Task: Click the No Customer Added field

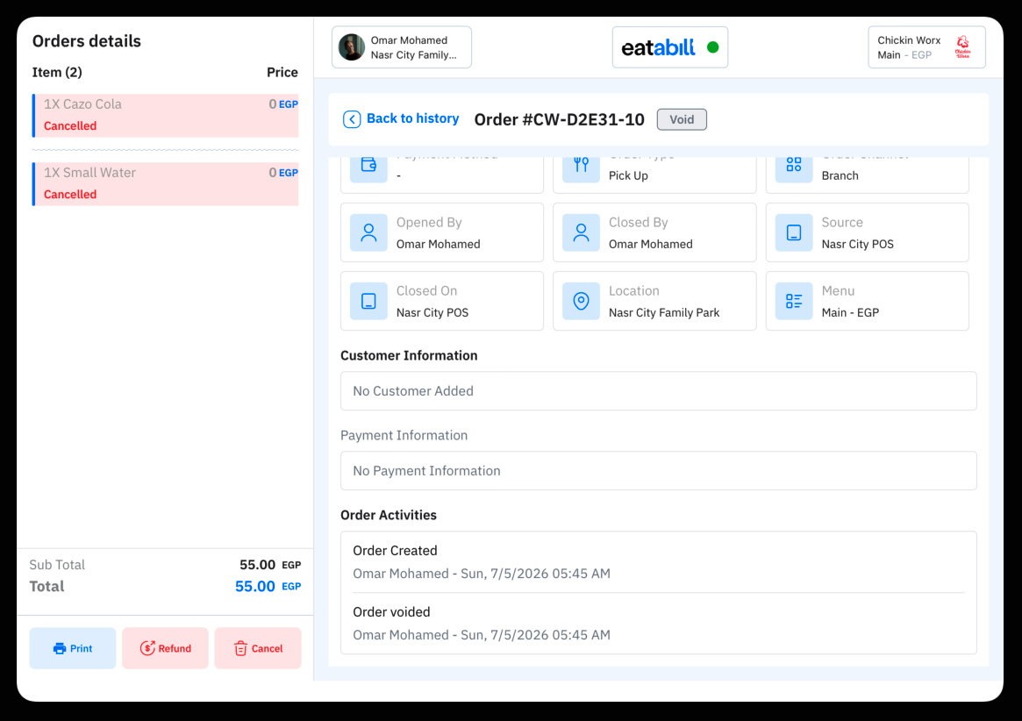Action: [658, 391]
